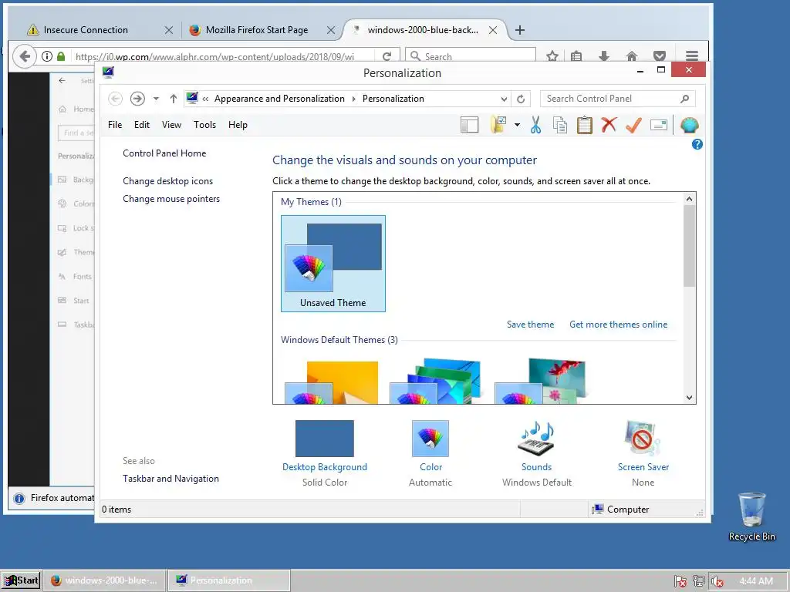Open Taskbar and Navigation link
790x592 pixels.
tap(170, 479)
